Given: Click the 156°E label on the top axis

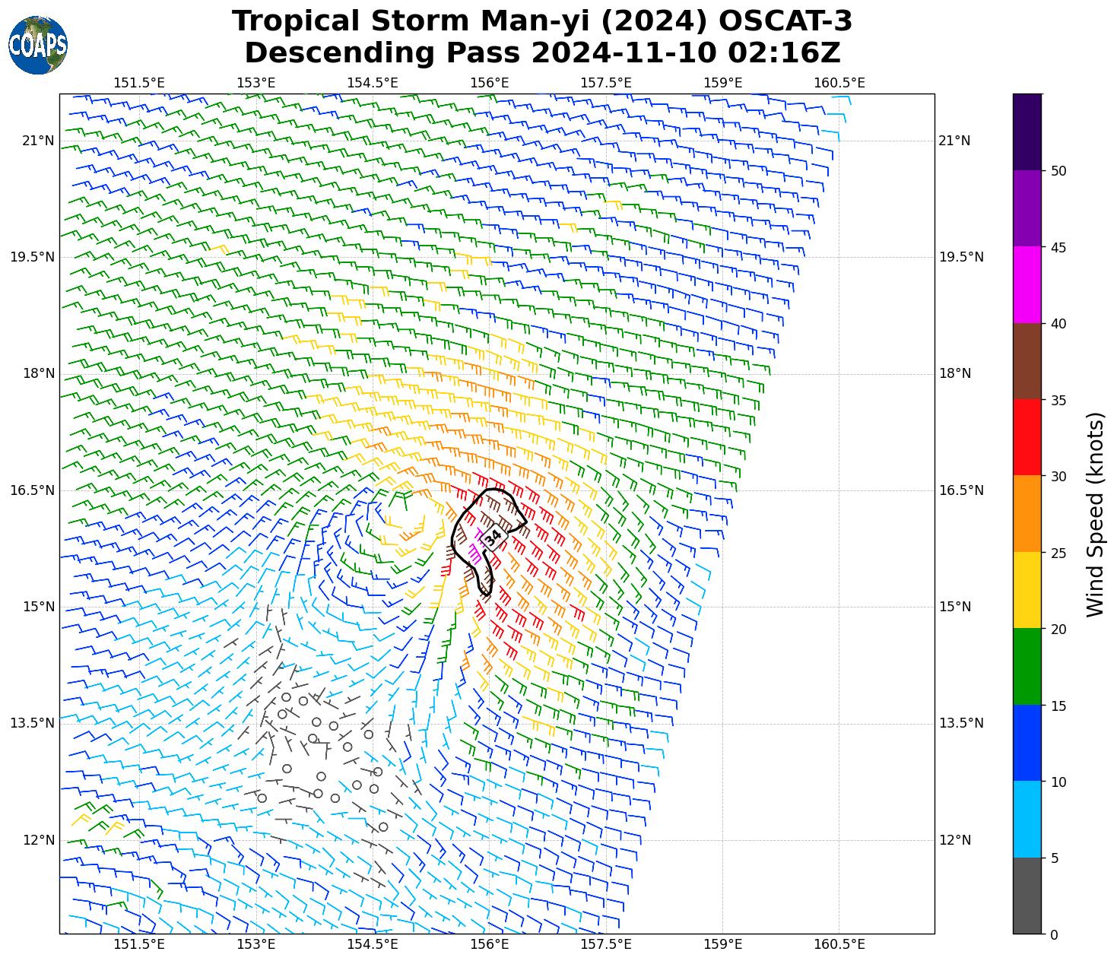Looking at the screenshot, I should pyautogui.click(x=489, y=83).
